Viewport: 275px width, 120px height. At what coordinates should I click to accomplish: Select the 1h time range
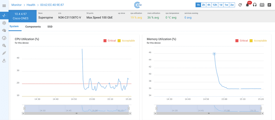pos(198,5)
